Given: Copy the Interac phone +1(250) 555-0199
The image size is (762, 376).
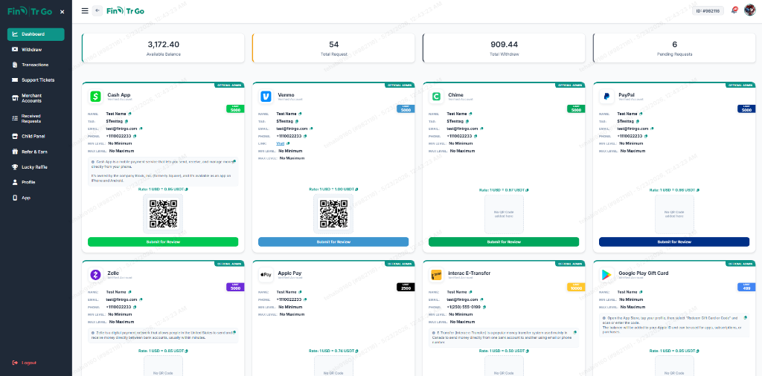Looking at the screenshot, I should coord(484,307).
